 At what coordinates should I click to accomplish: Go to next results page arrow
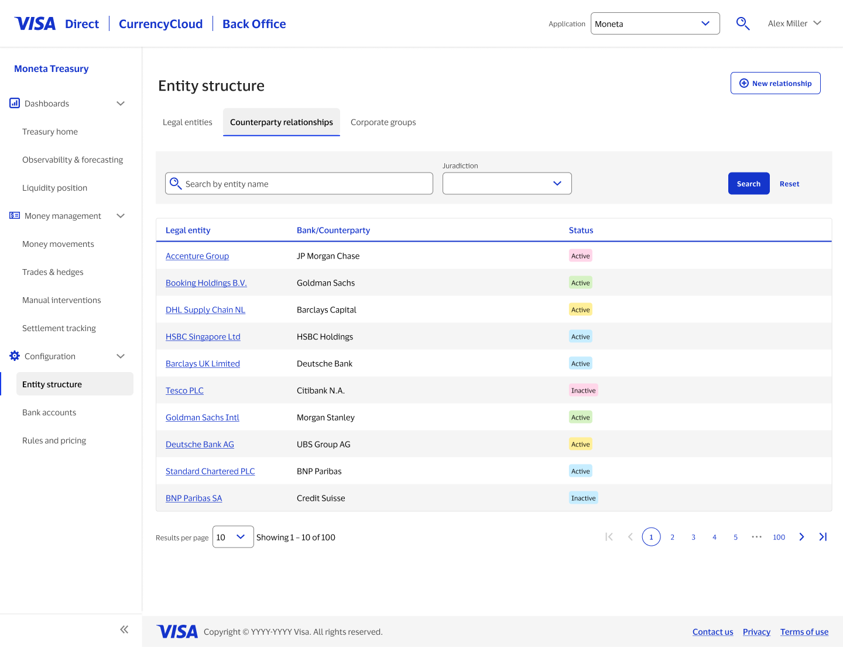coord(801,536)
